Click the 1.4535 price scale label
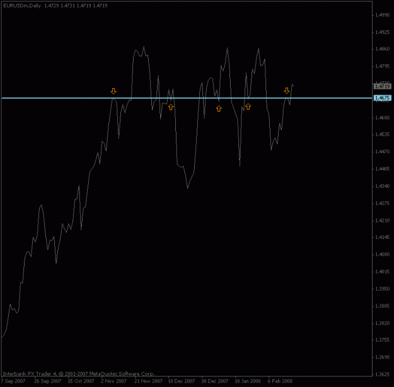This screenshot has width=394, height=387. click(x=382, y=134)
